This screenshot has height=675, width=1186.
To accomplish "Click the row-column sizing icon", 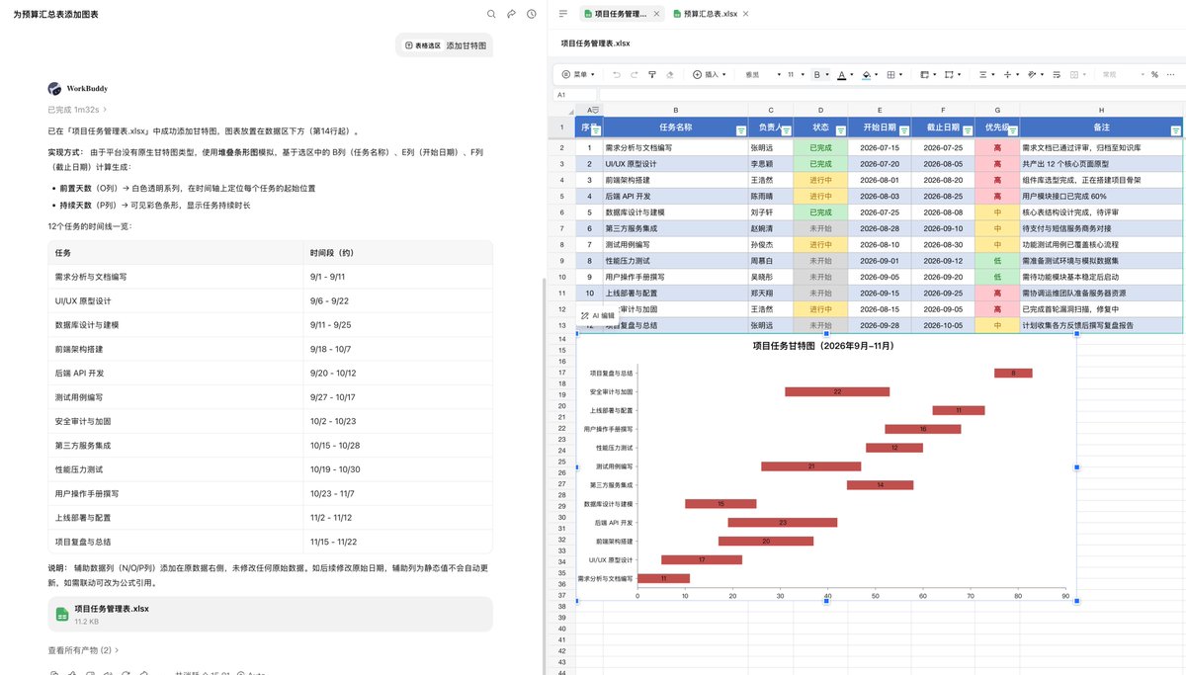I will (x=949, y=74).
